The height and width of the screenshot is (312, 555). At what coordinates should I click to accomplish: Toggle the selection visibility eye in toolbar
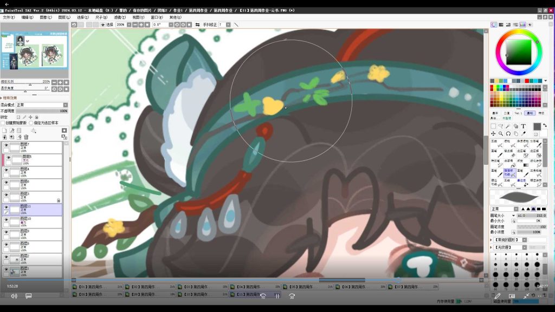tap(102, 25)
